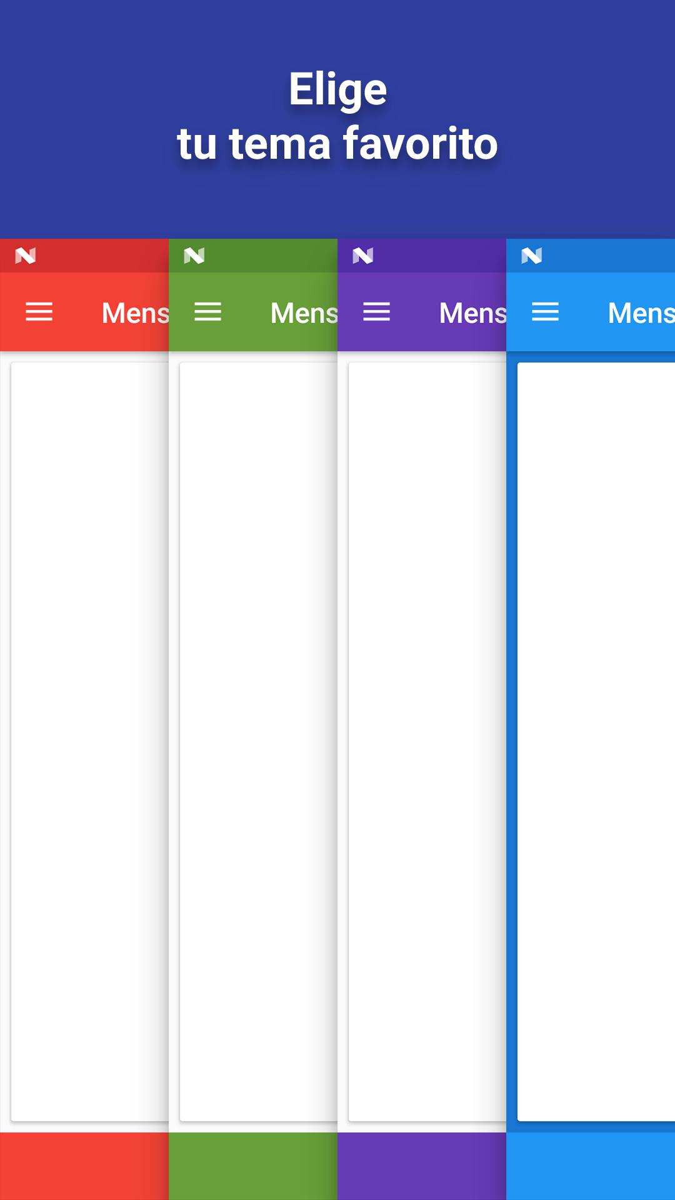The width and height of the screenshot is (675, 1200).
Task: Select the red theme's Mens title
Action: point(135,312)
